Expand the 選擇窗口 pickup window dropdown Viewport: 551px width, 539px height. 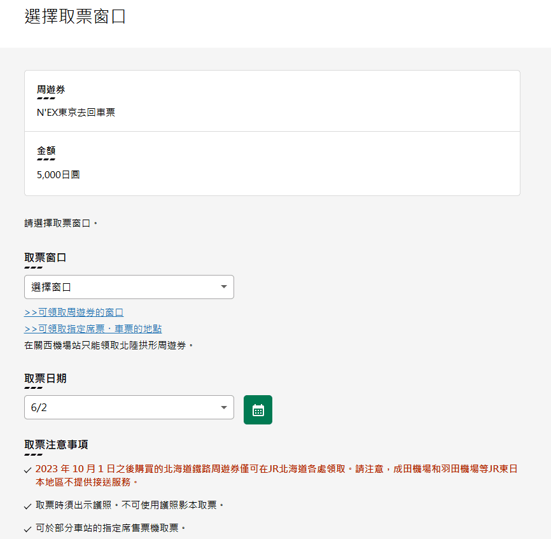coord(129,287)
